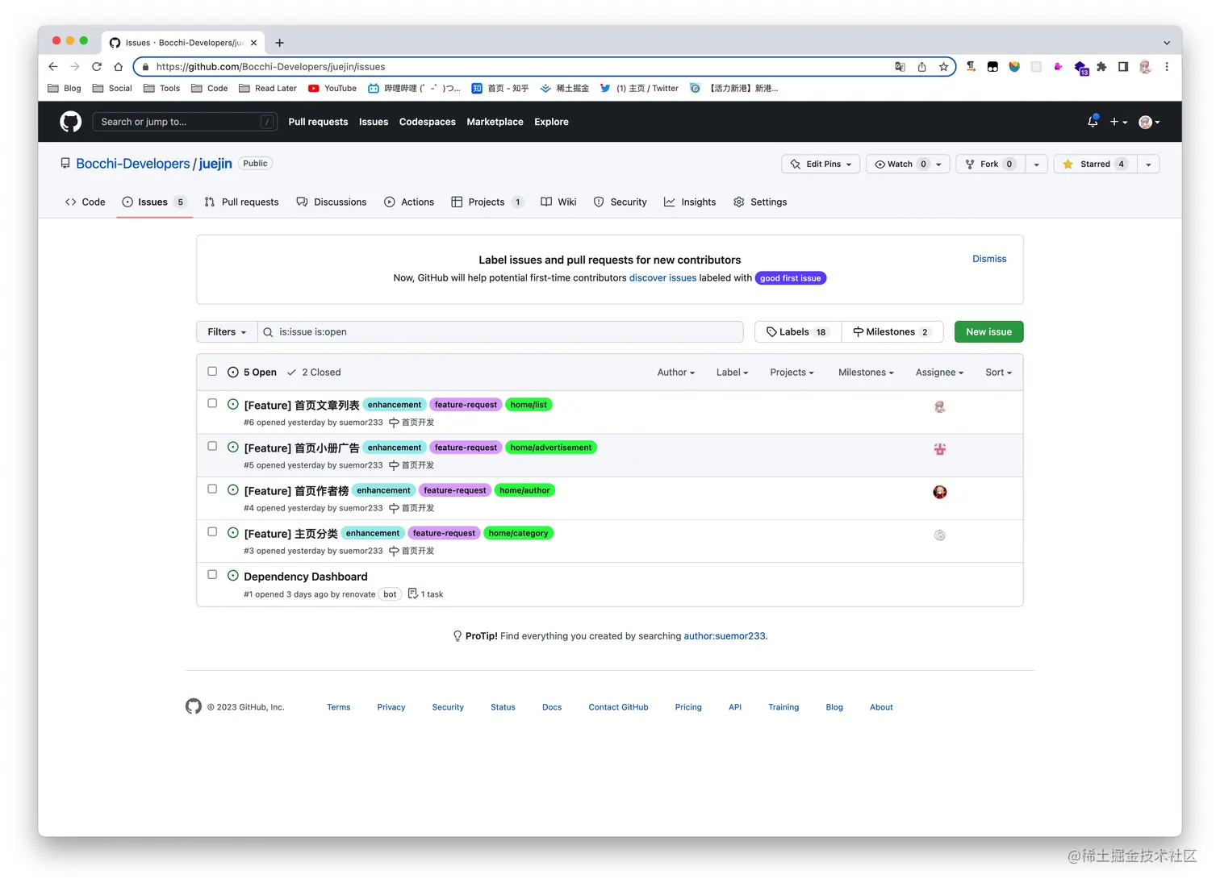Dismiss the contributors label notice
The height and width of the screenshot is (887, 1220).
click(x=989, y=259)
